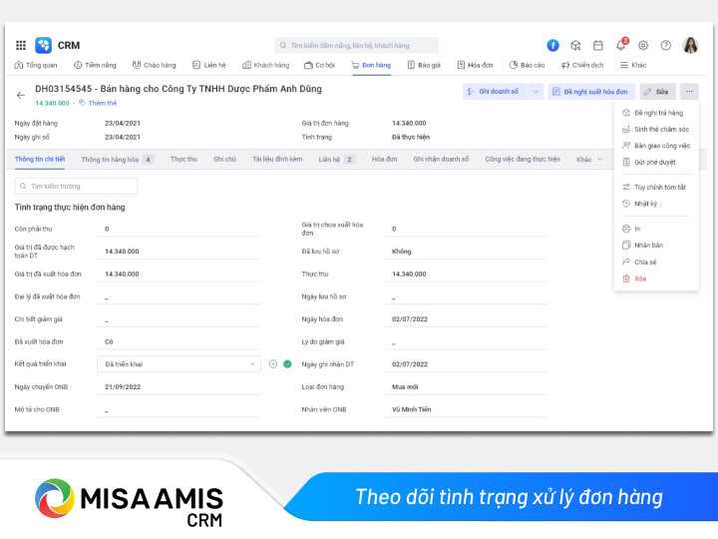Select Chia sẻ menu item
Viewport: 718px width, 539px height.
point(656,263)
